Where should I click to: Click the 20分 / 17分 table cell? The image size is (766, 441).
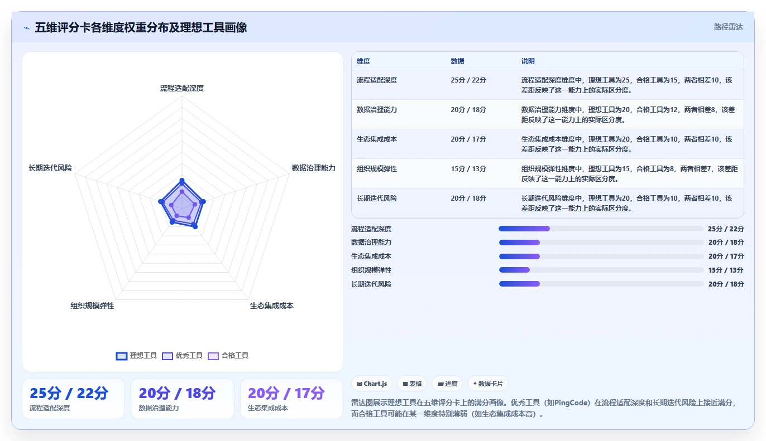click(x=468, y=139)
